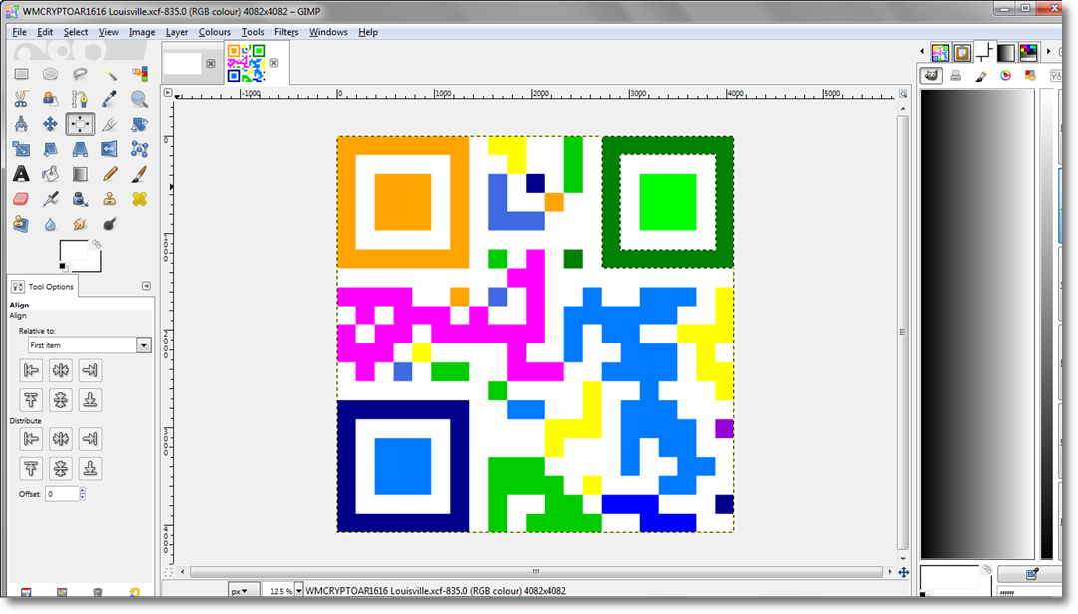Screen dimensions: 1078x614
Task: Swap foreground and background colours in toolbox
Action: [x=96, y=244]
